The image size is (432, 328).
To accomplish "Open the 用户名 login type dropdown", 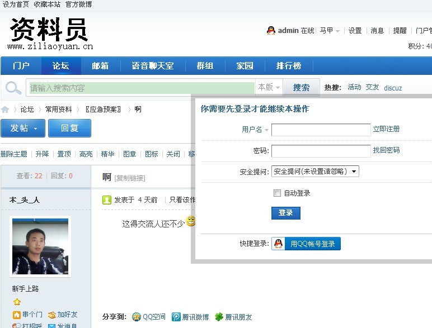I will click(x=266, y=130).
